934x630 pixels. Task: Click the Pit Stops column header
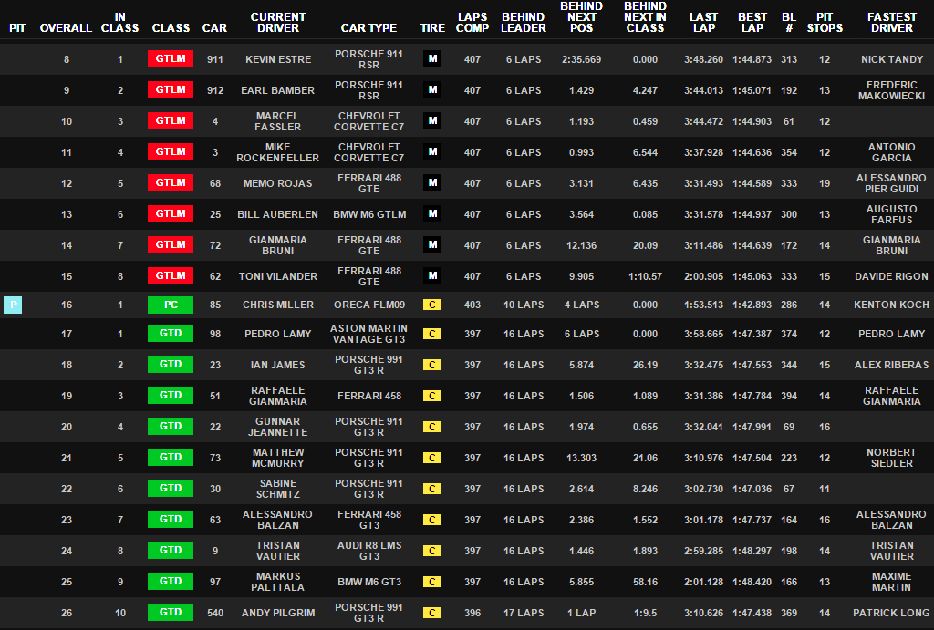click(825, 22)
